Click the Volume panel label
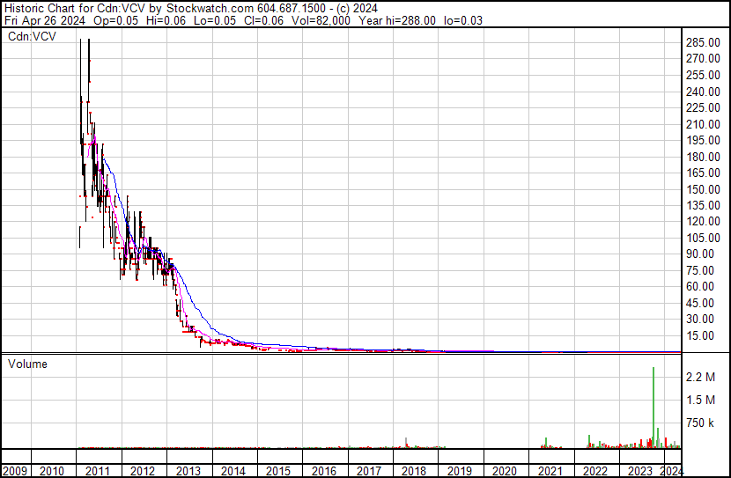 (x=27, y=364)
